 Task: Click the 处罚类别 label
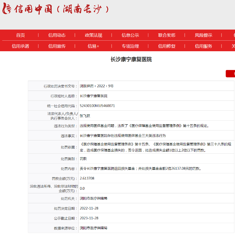(x=69, y=159)
